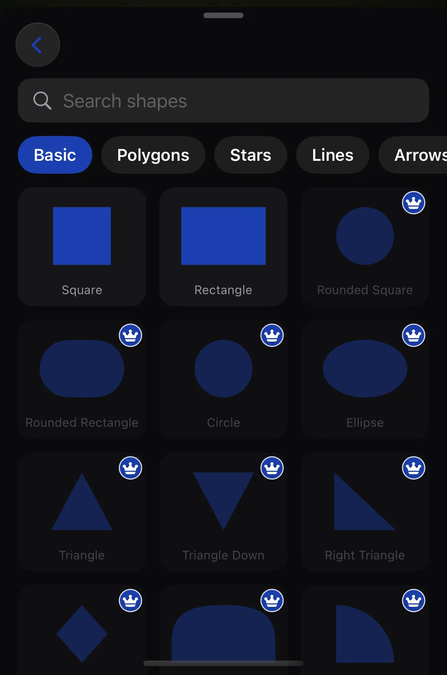Insert the Square shape

point(82,246)
